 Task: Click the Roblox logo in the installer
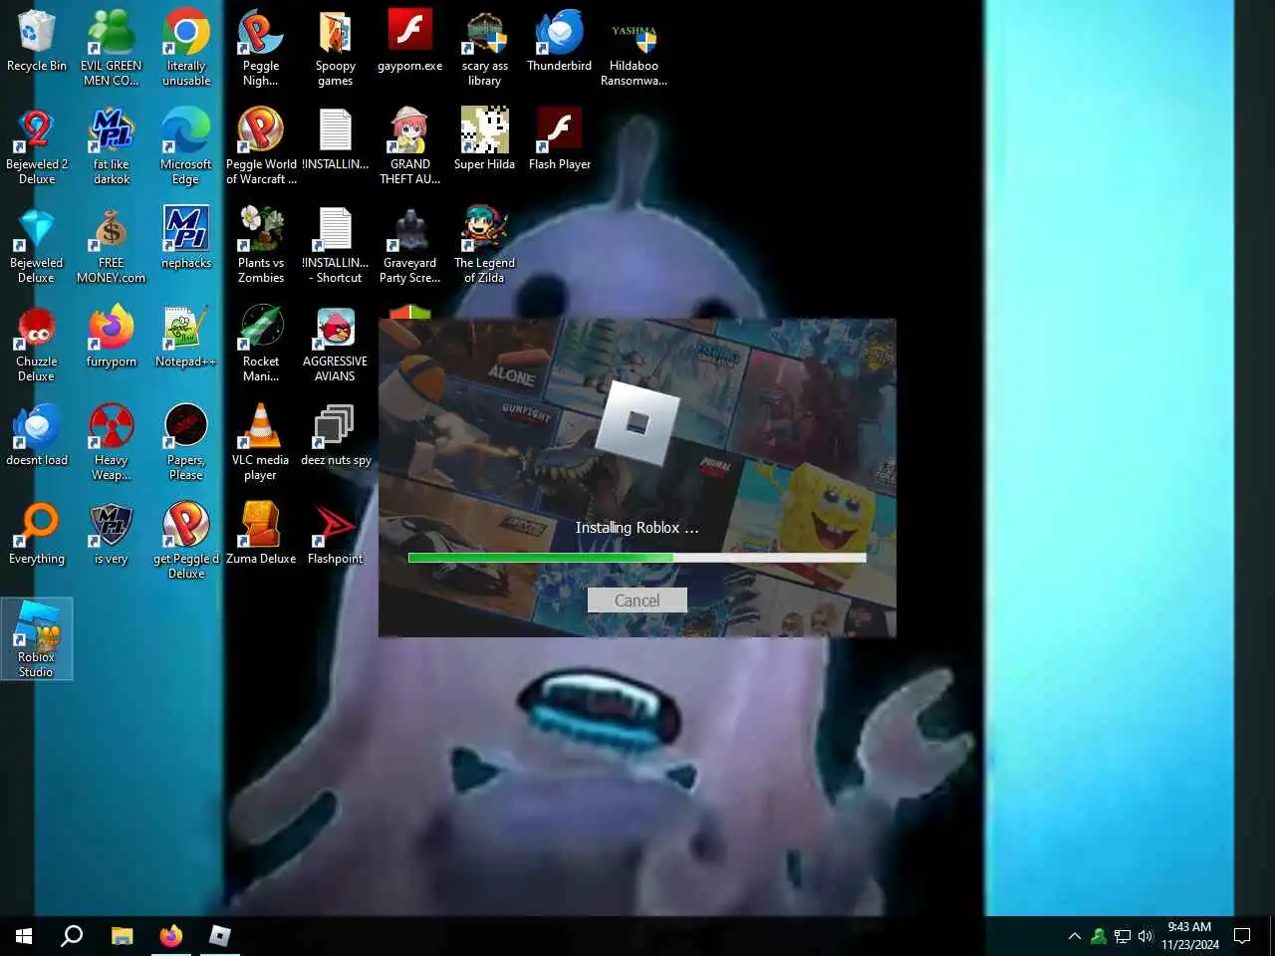[637, 424]
